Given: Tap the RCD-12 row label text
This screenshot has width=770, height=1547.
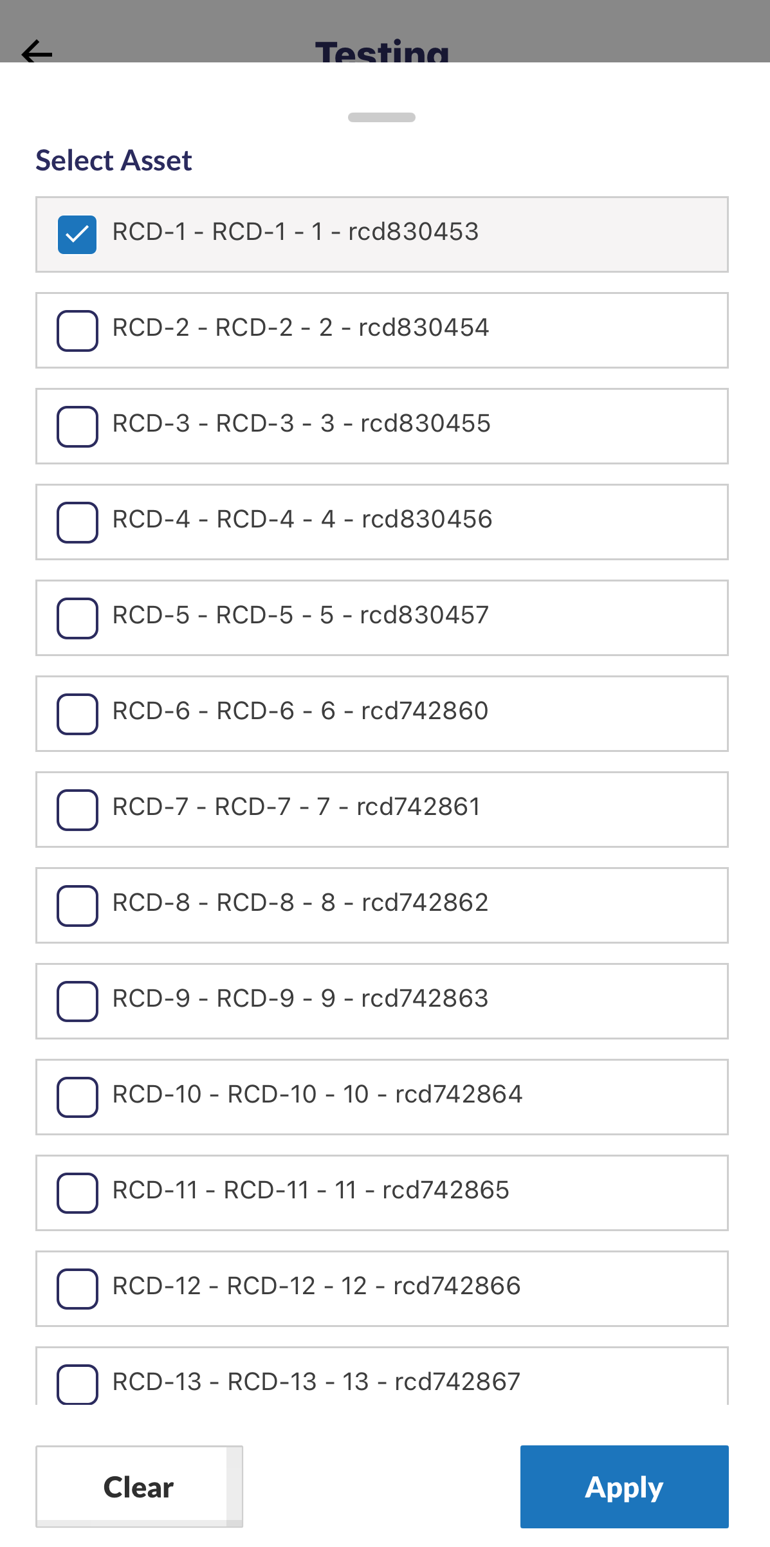Looking at the screenshot, I should tap(316, 1286).
